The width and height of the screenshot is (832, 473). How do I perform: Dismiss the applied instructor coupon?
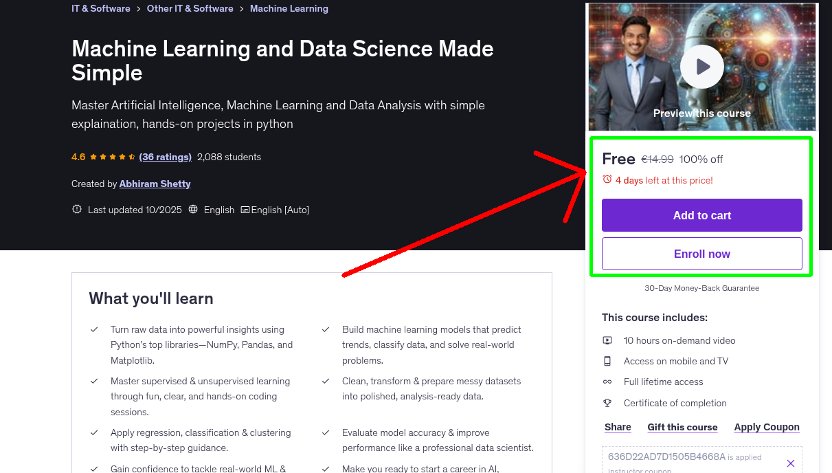point(791,463)
